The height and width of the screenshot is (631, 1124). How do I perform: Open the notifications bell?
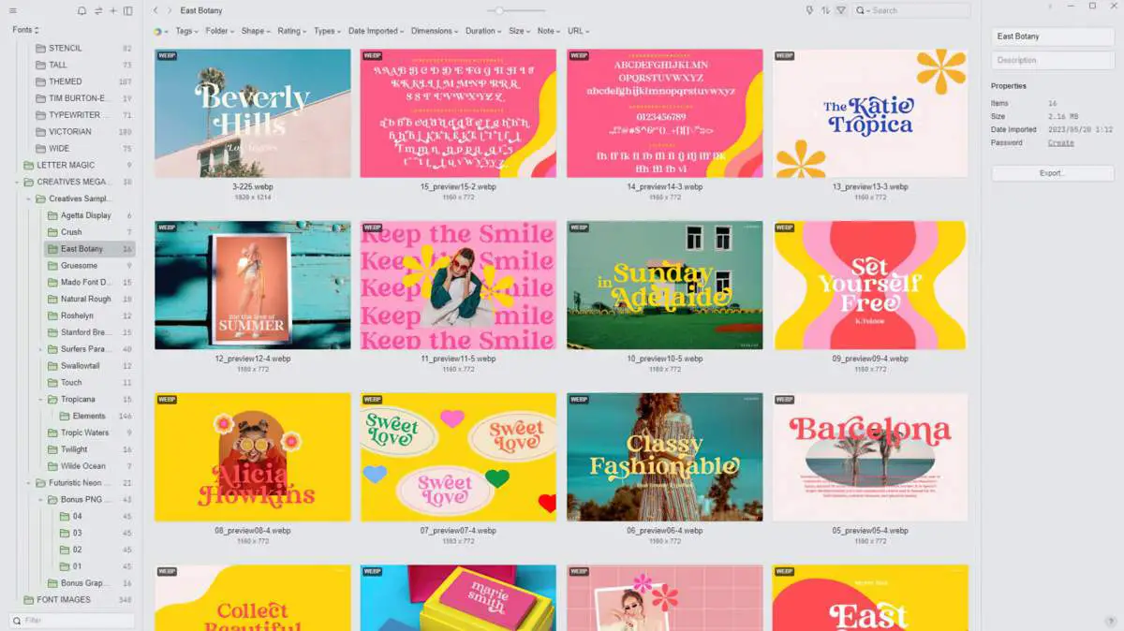pos(81,11)
